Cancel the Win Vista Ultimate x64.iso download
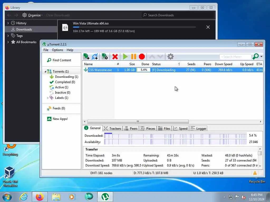This screenshot has width=270, height=202. 208,27
